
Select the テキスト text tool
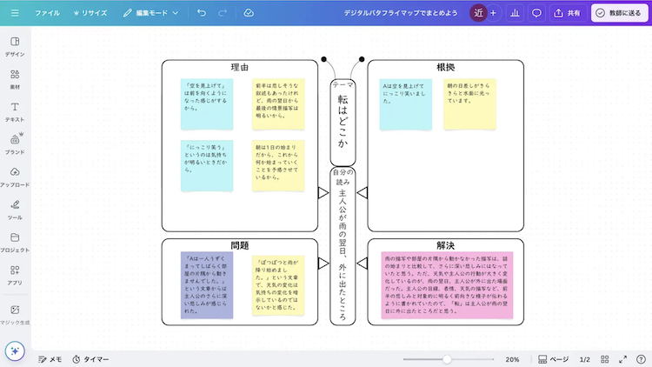pos(15,111)
